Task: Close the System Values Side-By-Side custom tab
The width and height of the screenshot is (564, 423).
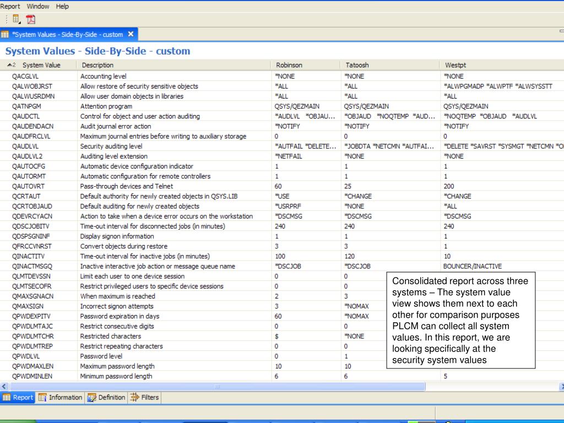Action: [x=131, y=34]
